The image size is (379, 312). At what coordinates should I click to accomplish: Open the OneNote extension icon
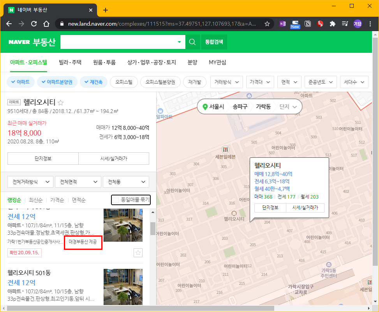point(282,24)
